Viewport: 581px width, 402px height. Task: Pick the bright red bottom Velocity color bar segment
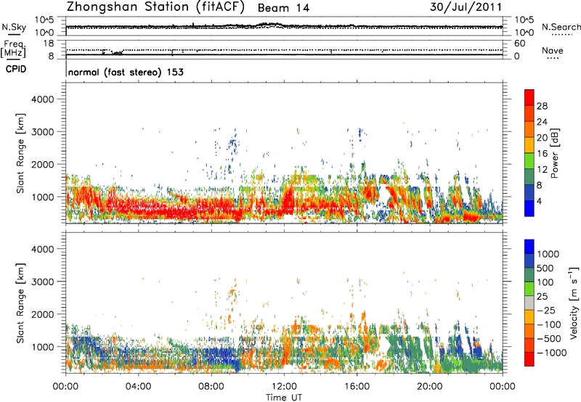point(529,359)
